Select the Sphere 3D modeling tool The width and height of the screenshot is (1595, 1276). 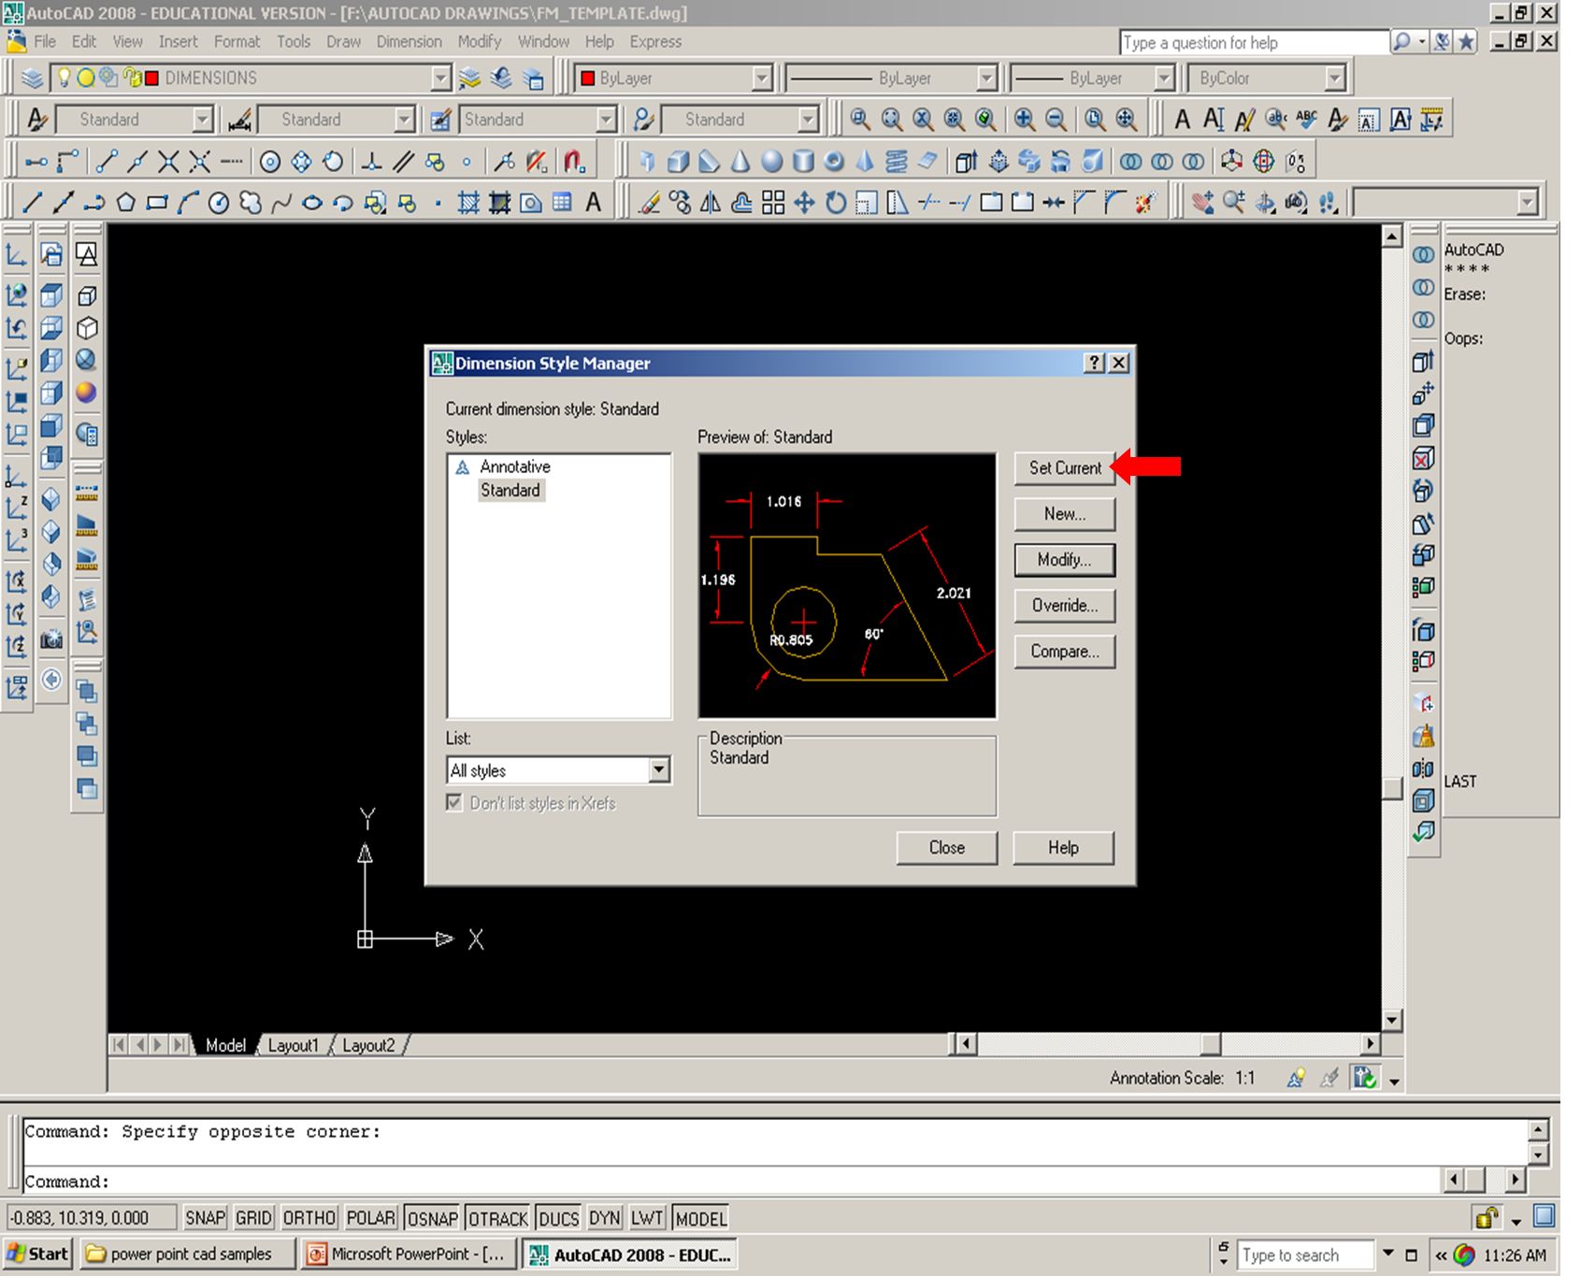771,162
